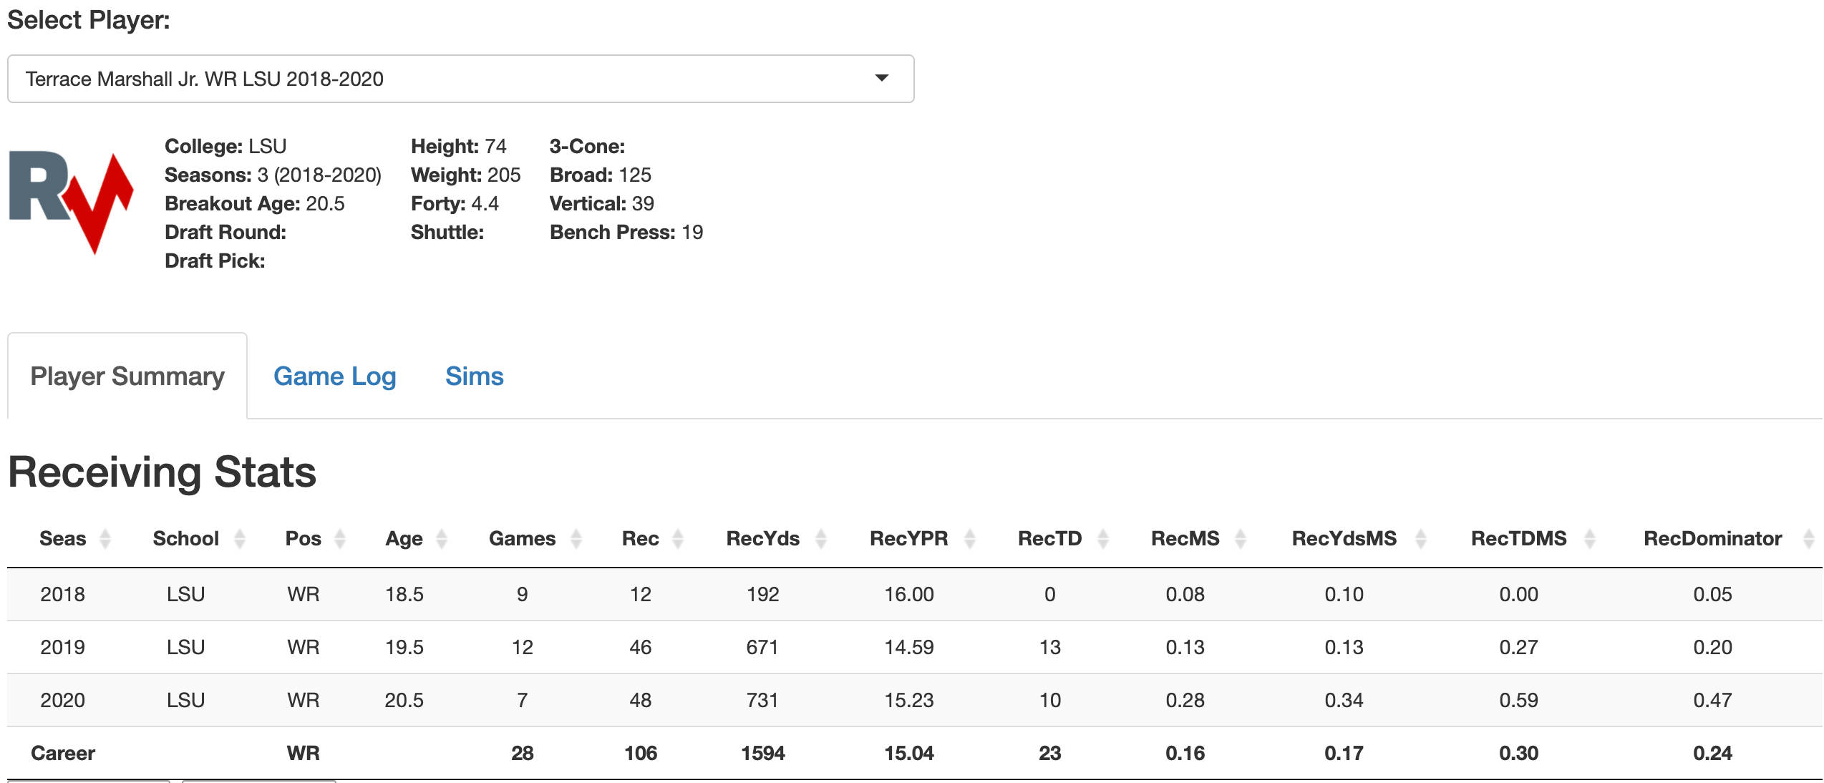
Task: Click the RecYPR header label
Action: pos(908,539)
